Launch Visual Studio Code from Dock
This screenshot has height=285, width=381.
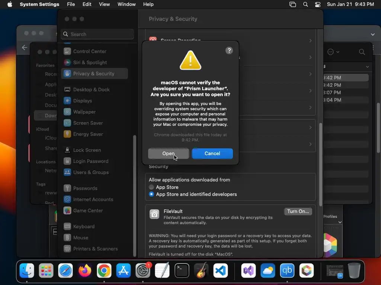click(221, 271)
